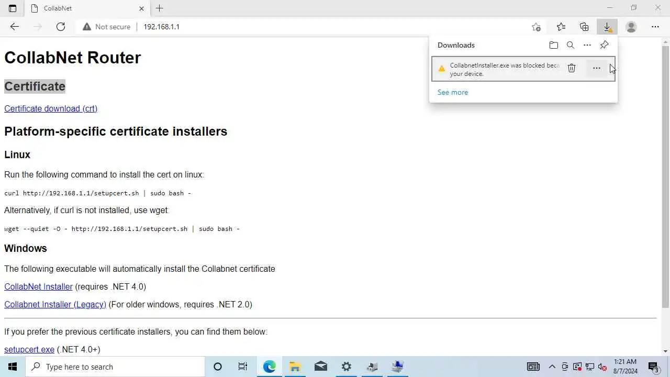
Task: Show hidden tray icons chevron
Action: 552,367
